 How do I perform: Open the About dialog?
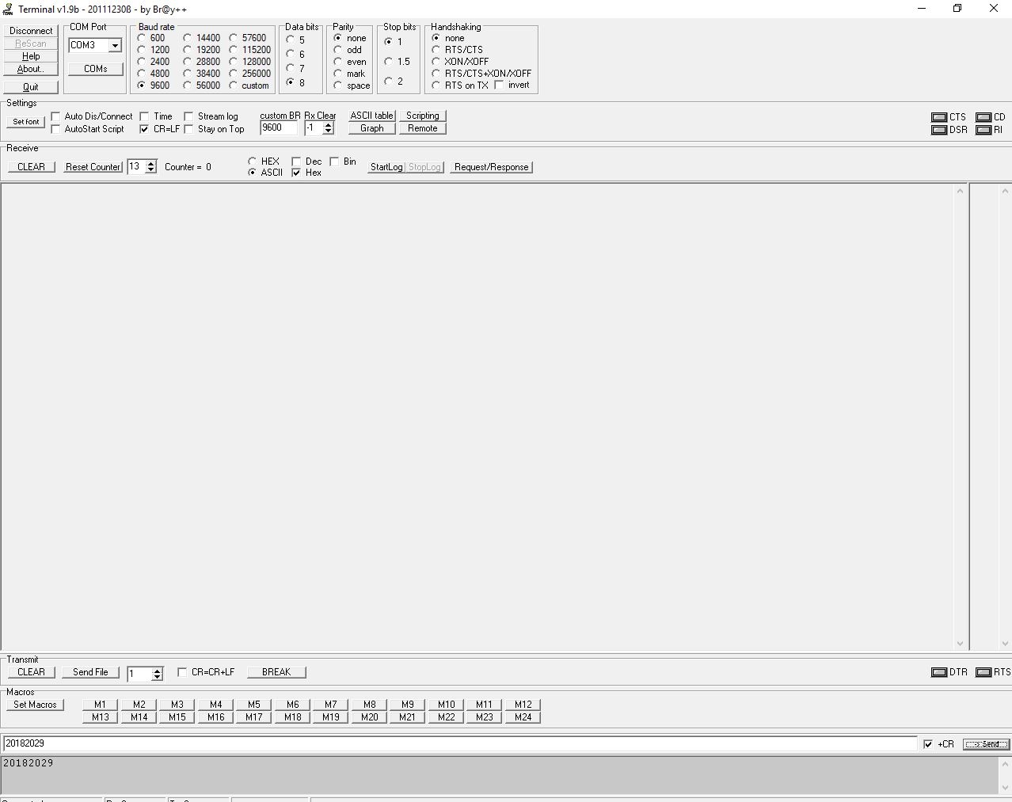(31, 69)
